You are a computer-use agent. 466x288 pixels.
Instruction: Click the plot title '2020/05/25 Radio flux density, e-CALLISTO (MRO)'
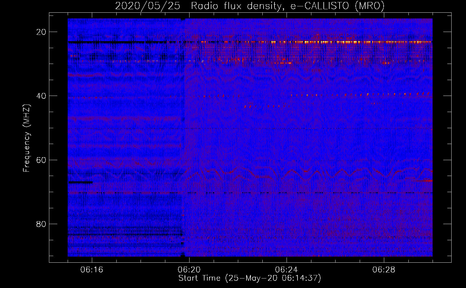pos(250,6)
